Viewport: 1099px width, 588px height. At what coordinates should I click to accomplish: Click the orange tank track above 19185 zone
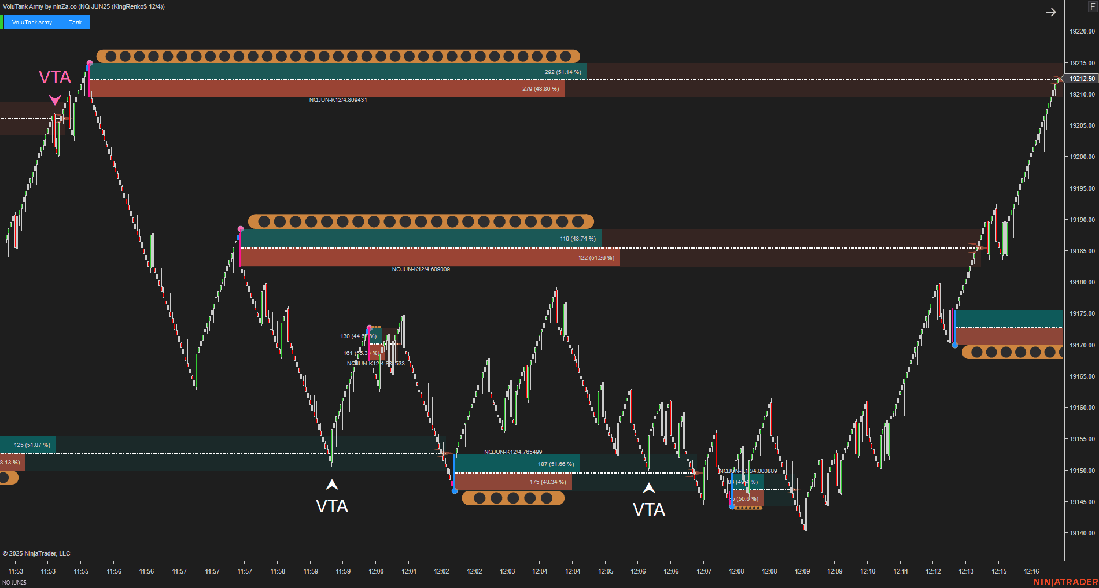tap(421, 221)
